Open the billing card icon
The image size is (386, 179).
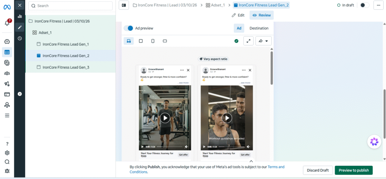point(7,94)
